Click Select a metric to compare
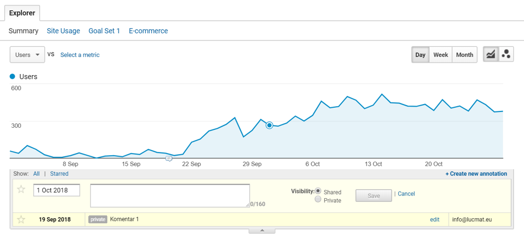 point(80,55)
